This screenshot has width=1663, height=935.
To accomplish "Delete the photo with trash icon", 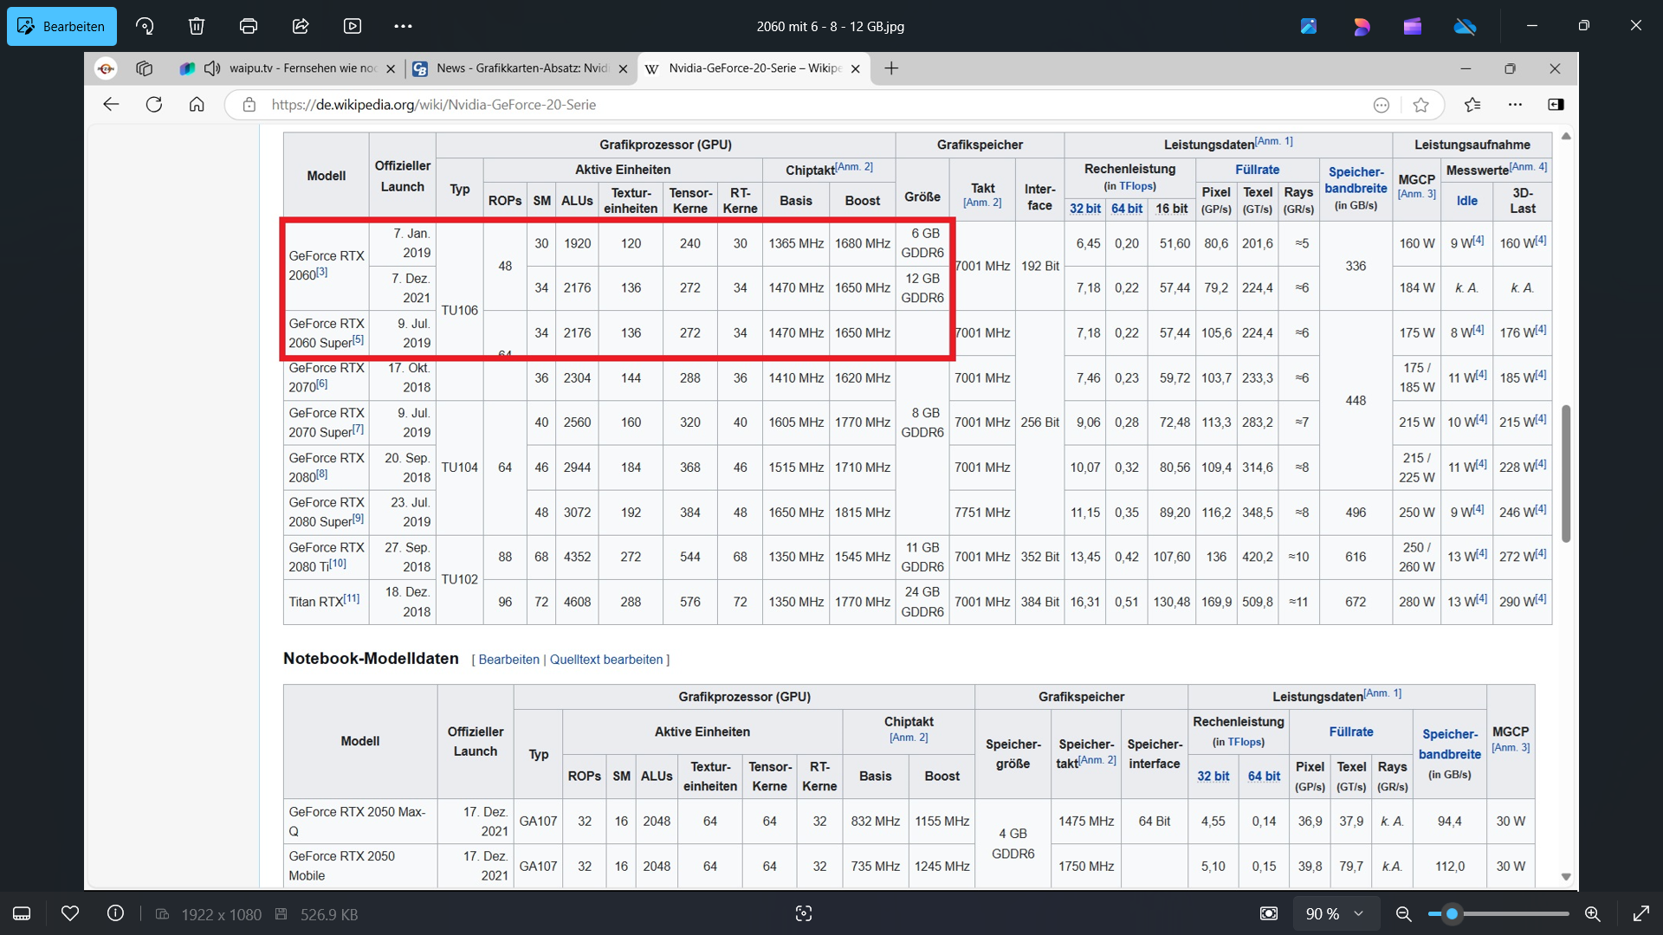I will (x=197, y=26).
